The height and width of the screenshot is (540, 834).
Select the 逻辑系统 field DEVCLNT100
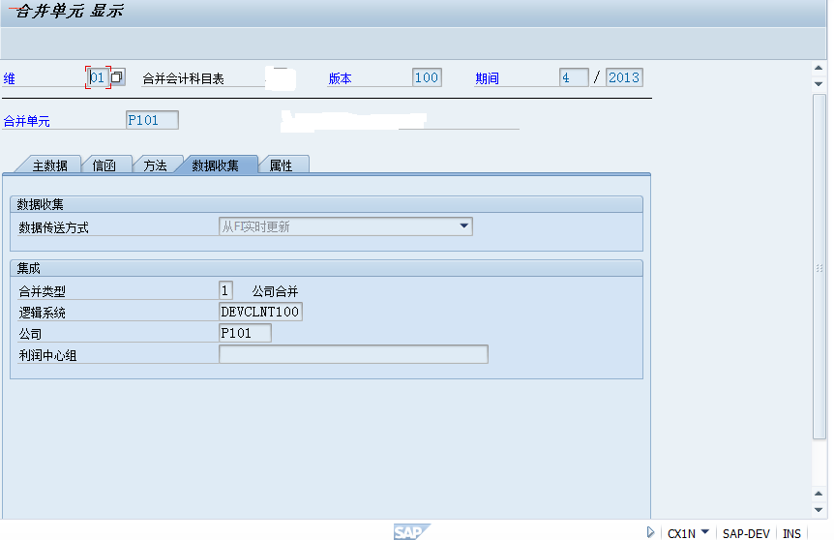coord(260,312)
